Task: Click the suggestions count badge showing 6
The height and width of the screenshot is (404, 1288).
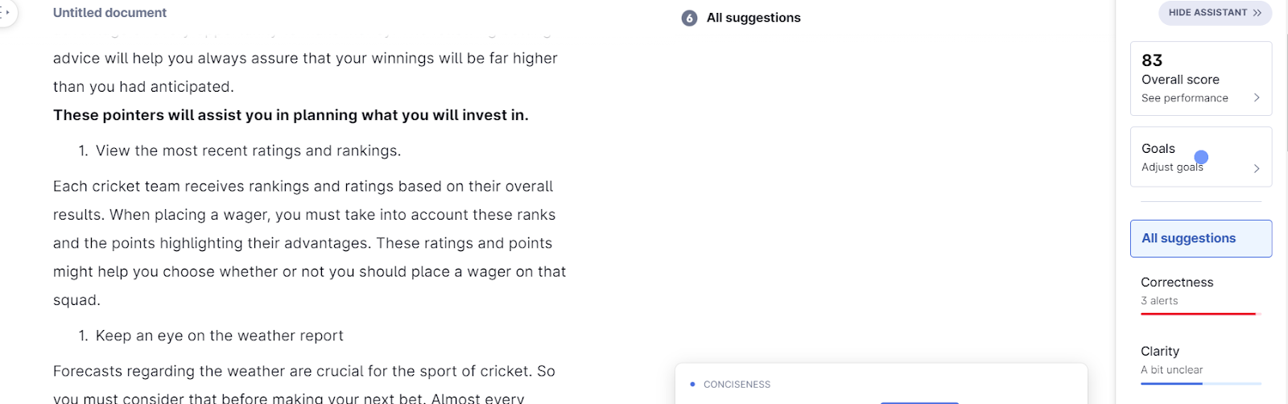Action: pos(689,18)
